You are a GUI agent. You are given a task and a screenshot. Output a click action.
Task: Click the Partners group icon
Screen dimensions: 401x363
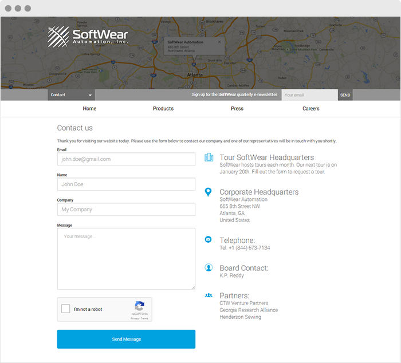click(x=209, y=295)
